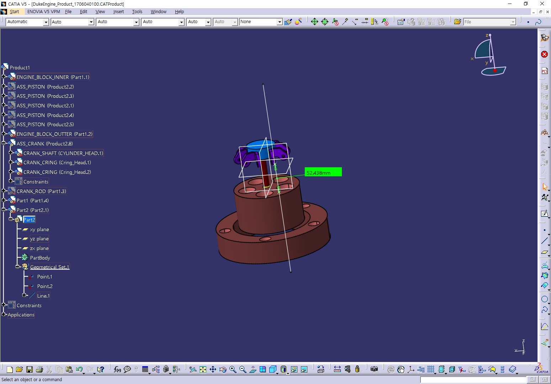Select the Measure Between ruler icon
551x384 pixels.
point(337,369)
